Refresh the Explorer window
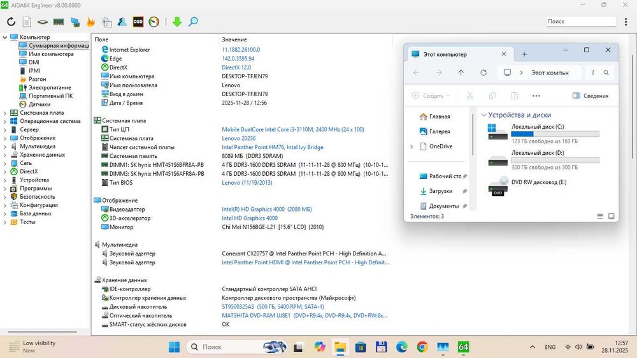This screenshot has width=637, height=358. (x=483, y=73)
